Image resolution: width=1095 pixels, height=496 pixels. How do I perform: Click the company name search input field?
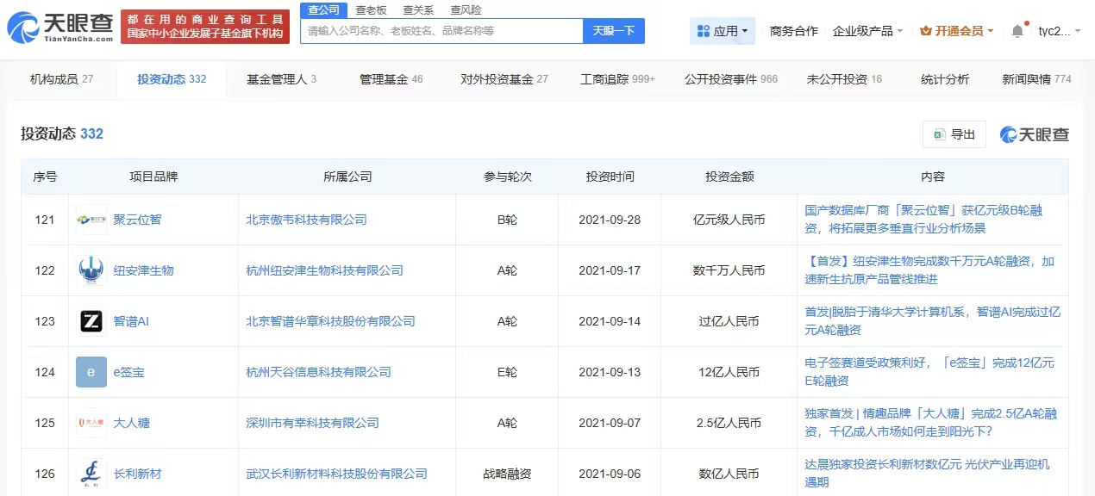pos(441,31)
